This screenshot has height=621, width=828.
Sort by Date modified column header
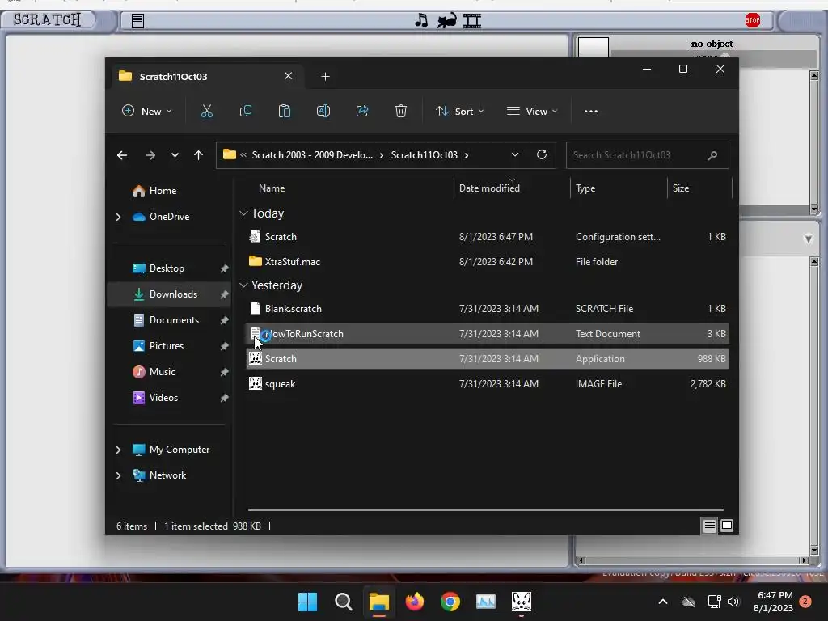(x=489, y=188)
